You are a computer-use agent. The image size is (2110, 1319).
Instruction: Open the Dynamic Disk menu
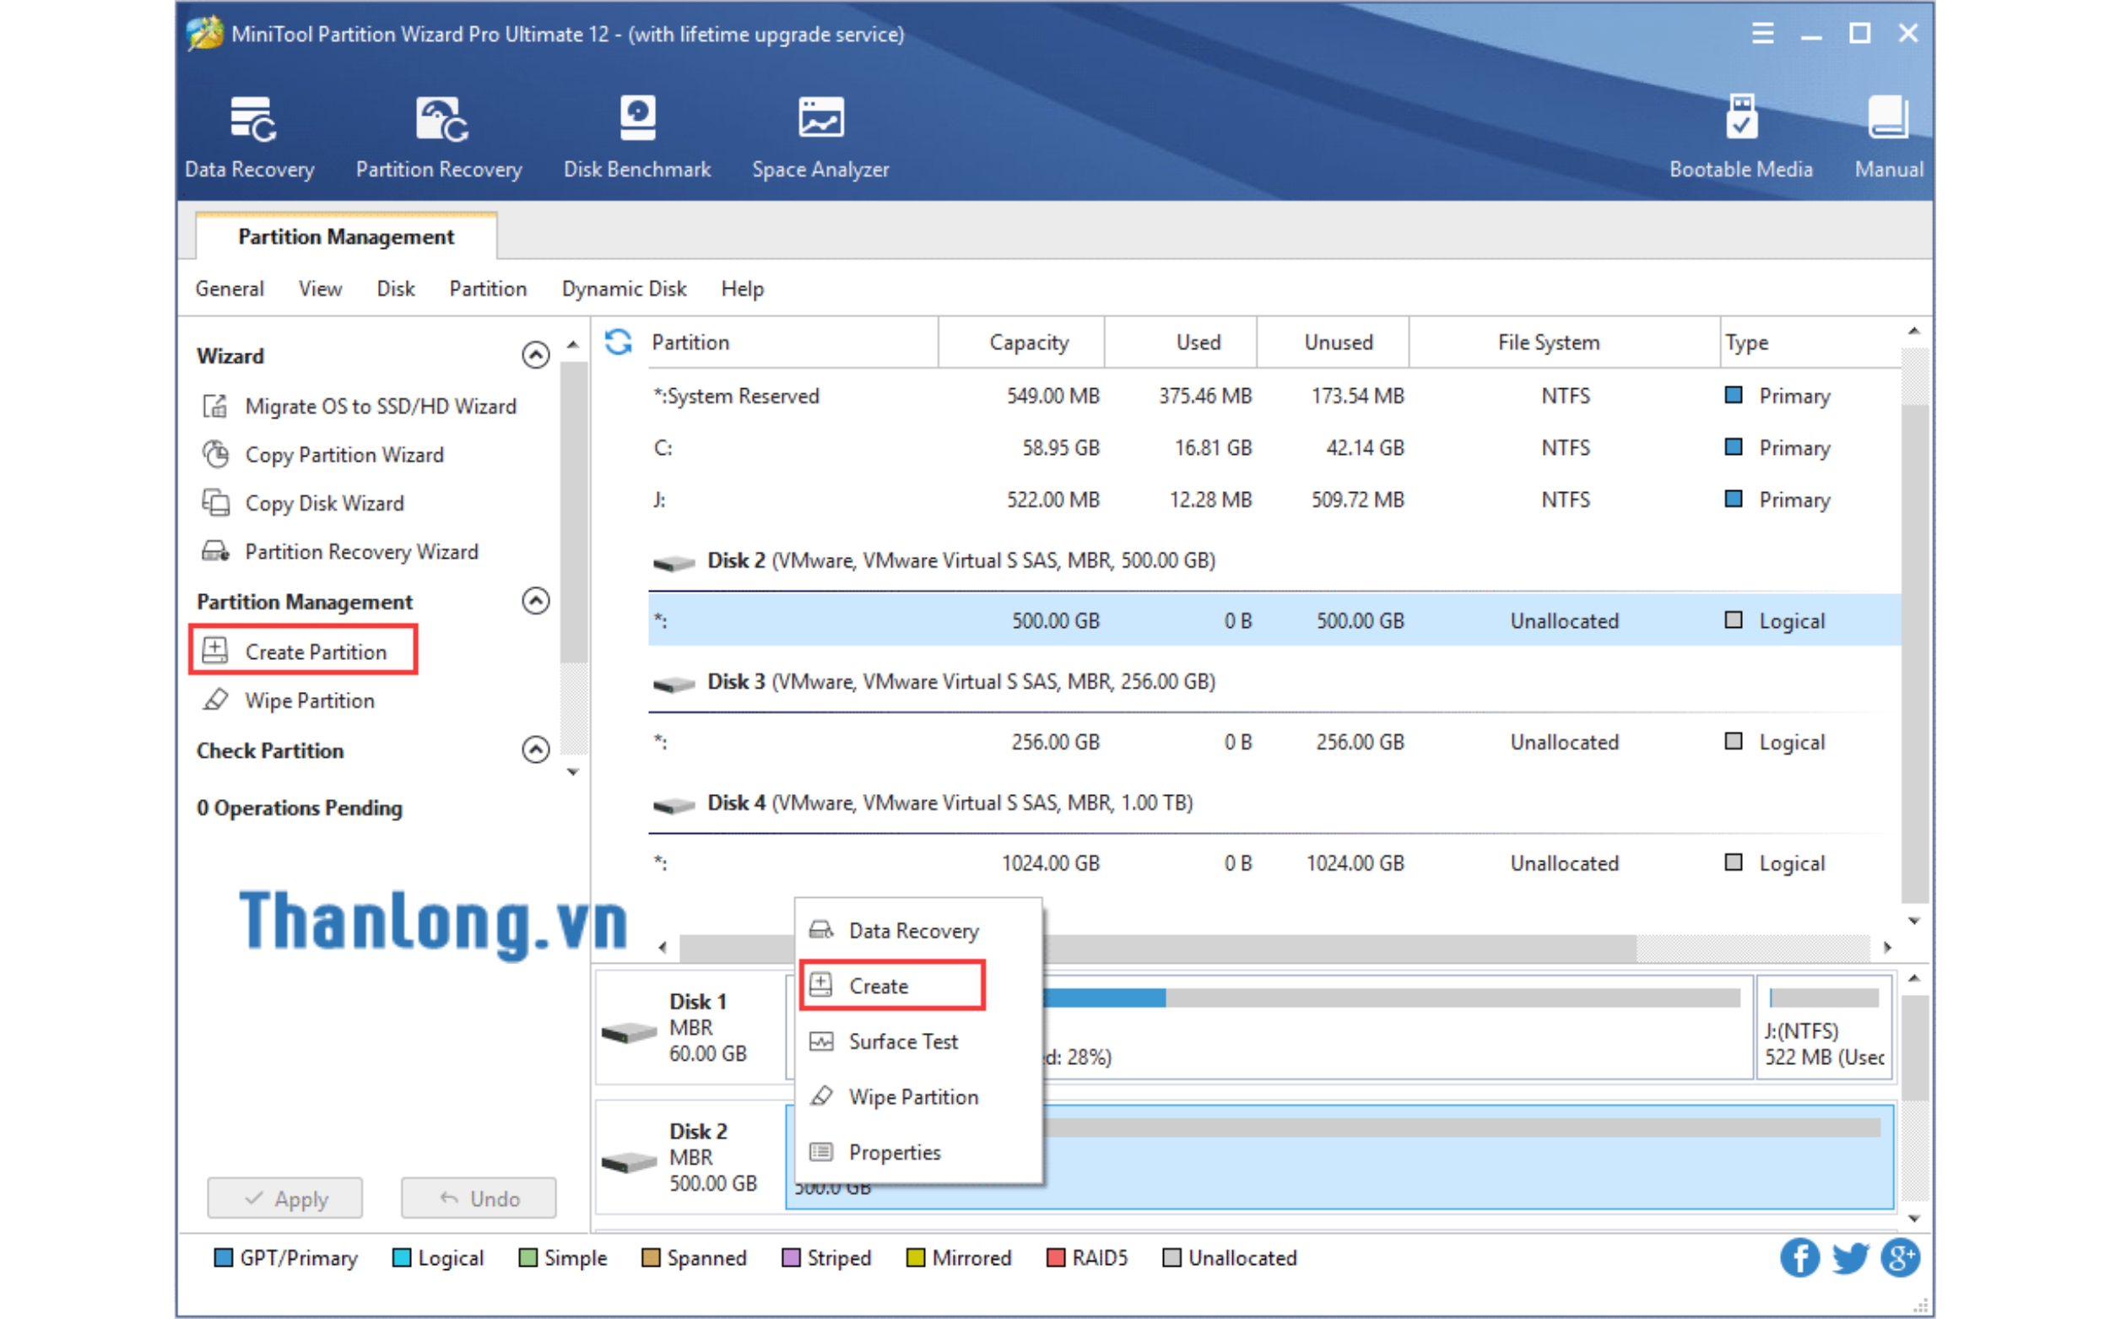click(x=624, y=289)
